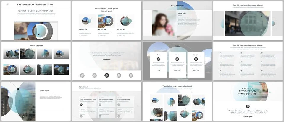This screenshot has height=122, width=284.
Task: Click the Thank you text
Action: (x=248, y=116)
